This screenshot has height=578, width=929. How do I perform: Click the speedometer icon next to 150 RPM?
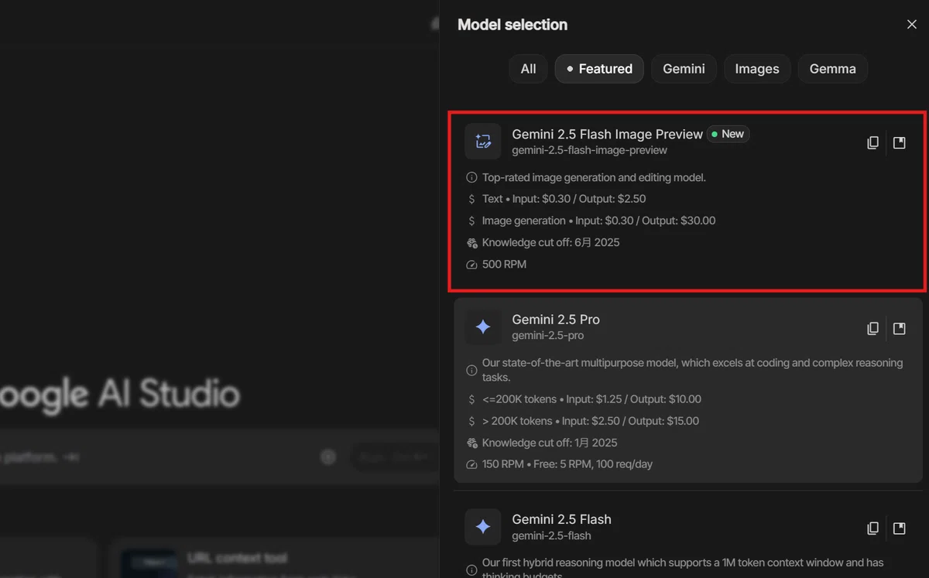tap(471, 464)
